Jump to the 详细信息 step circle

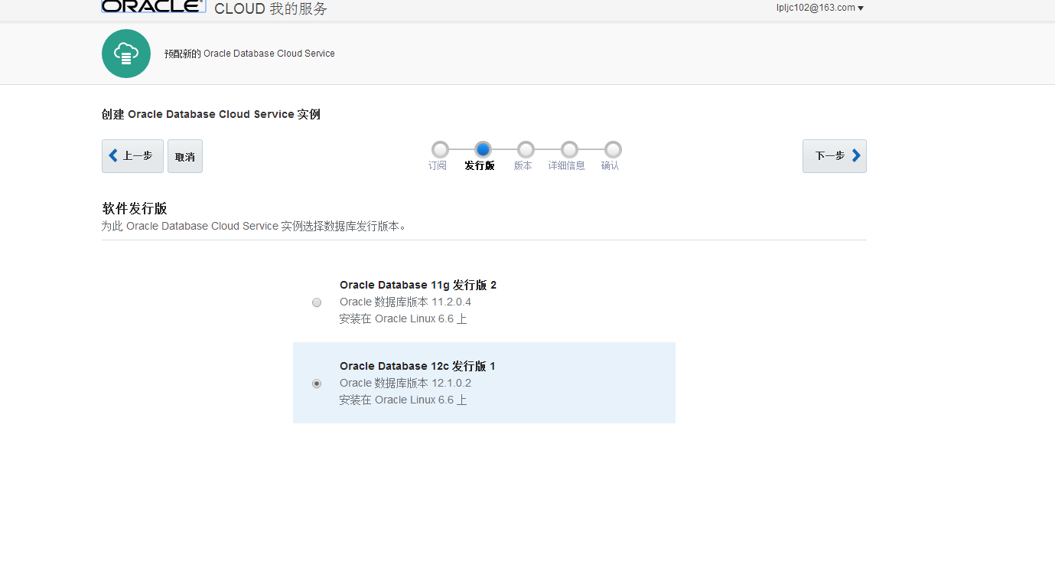(x=569, y=149)
